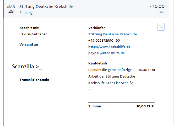The width and height of the screenshot is (174, 126).
Task: Close the transaction details panel
Action: (161, 27)
